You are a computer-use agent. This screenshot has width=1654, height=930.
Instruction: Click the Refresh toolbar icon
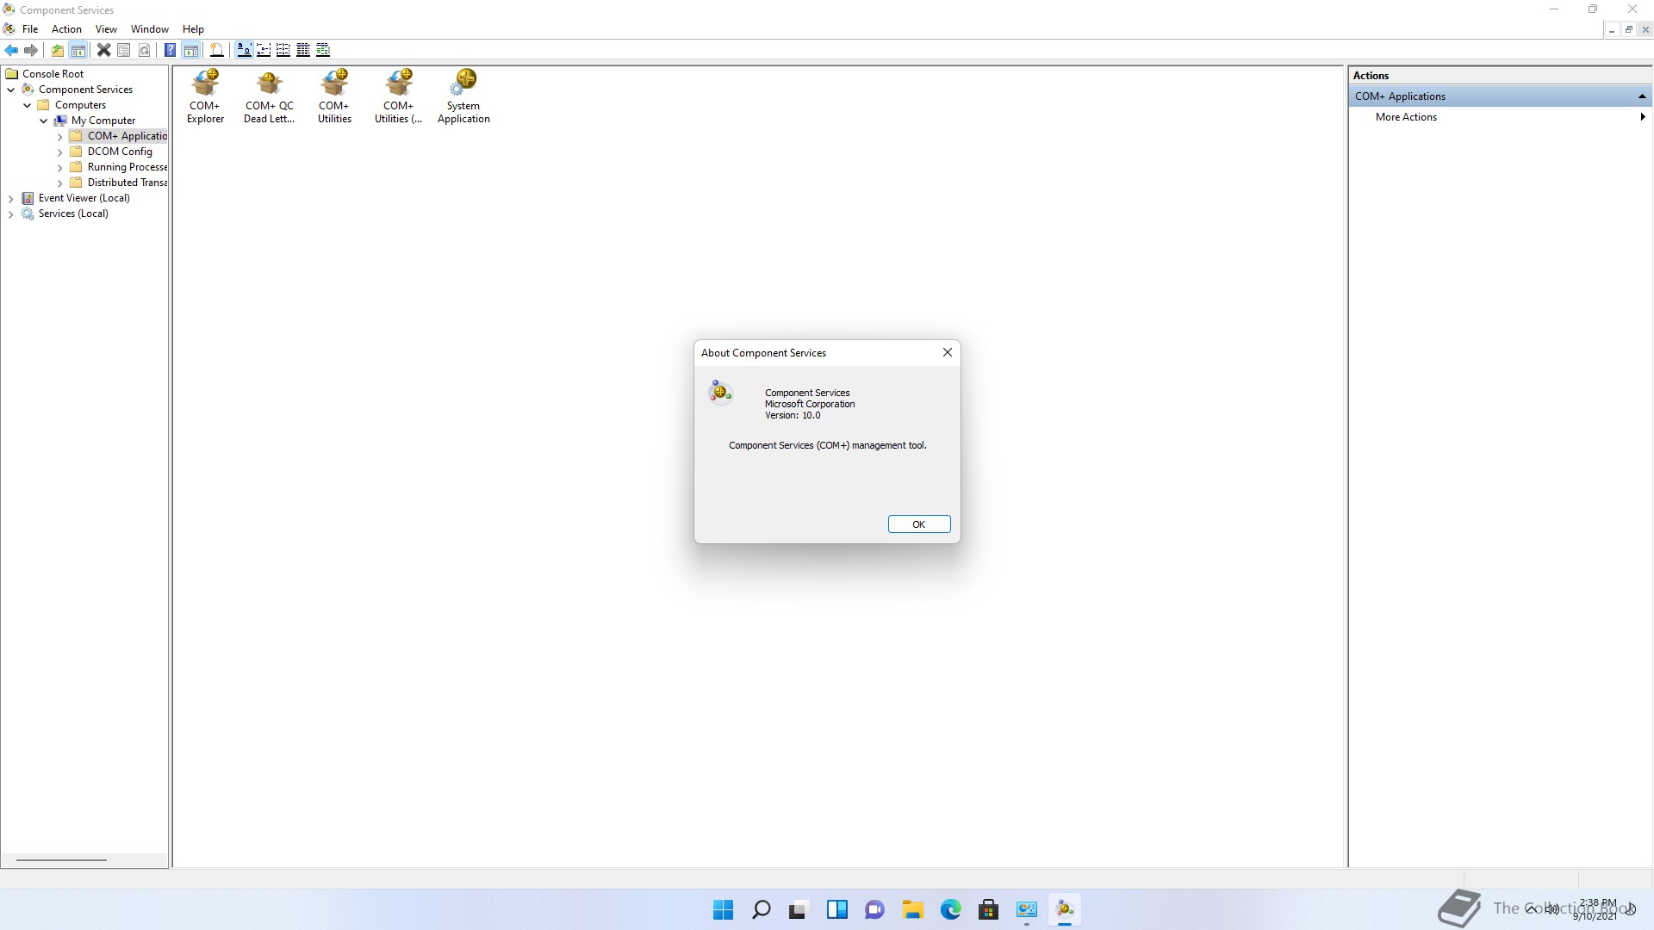(x=145, y=50)
